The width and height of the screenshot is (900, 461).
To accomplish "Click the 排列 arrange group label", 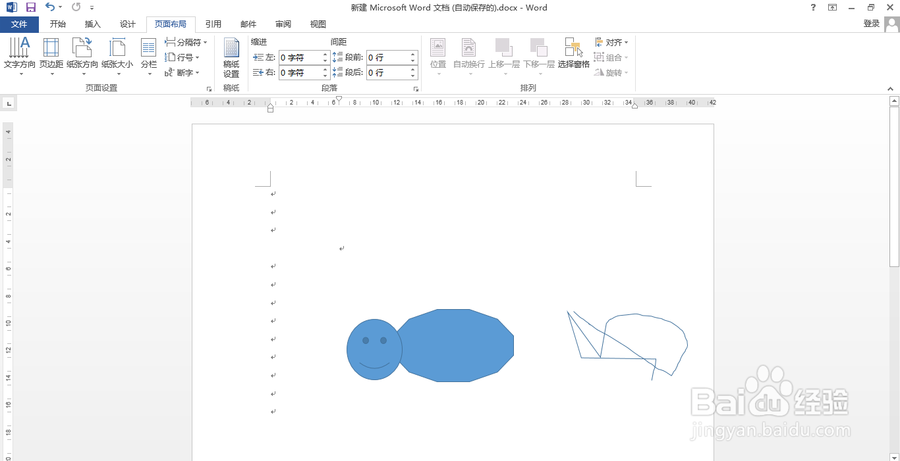I will [x=528, y=88].
